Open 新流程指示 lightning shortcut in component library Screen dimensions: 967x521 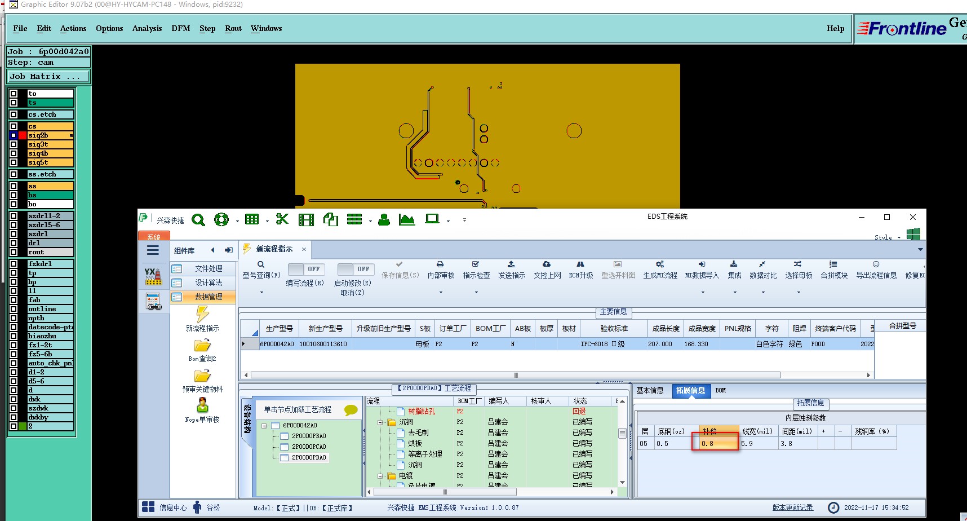202,319
